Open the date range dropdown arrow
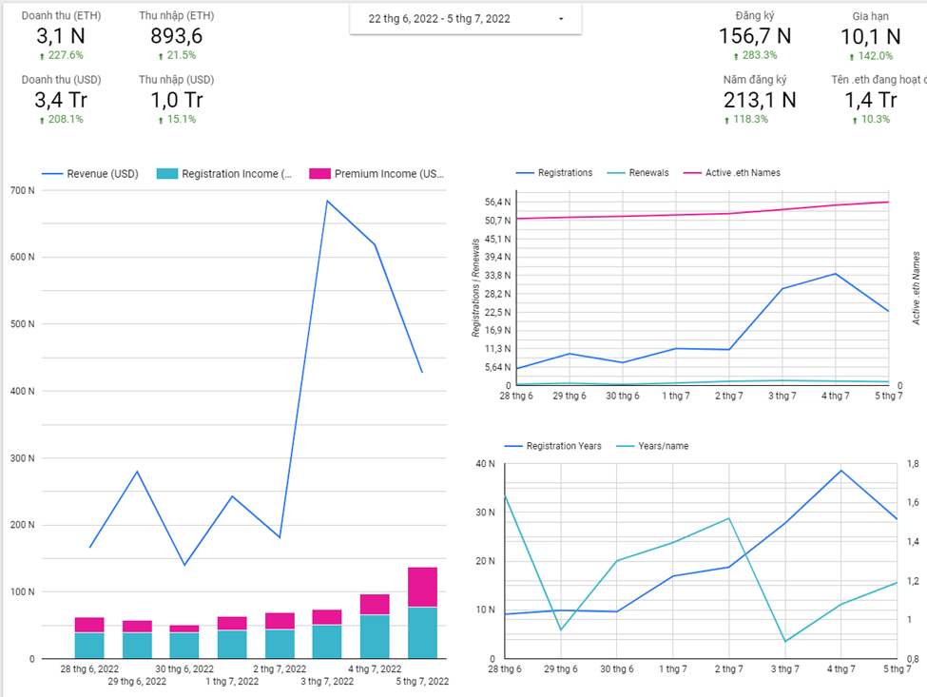927x697 pixels. [560, 19]
